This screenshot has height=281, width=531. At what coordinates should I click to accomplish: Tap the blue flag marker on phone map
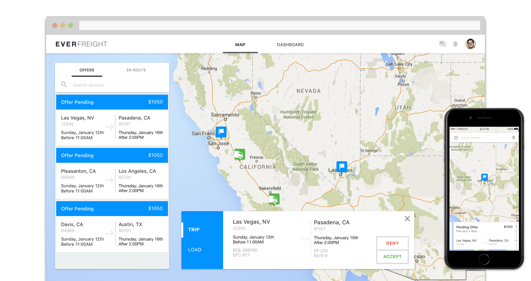pyautogui.click(x=484, y=177)
